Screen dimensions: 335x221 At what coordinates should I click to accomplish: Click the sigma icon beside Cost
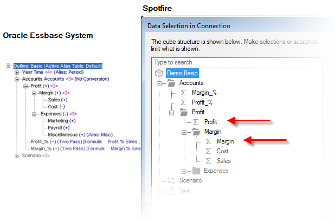click(208, 151)
